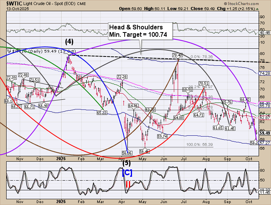This screenshot has width=271, height=205.
Task: Click the blue [C] wave label
Action: (x=127, y=173)
